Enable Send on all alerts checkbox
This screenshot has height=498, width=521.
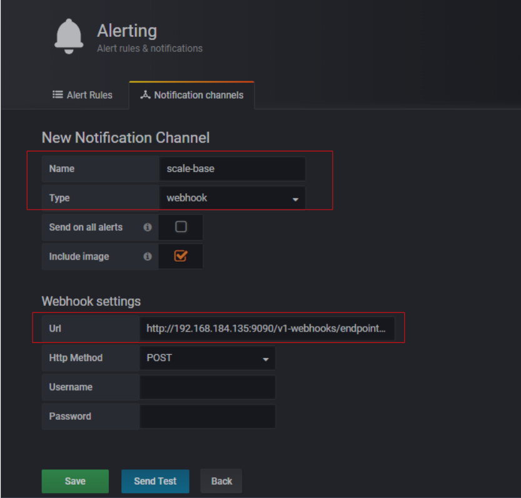[x=181, y=226]
